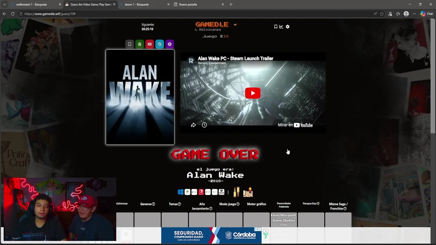The image size is (436, 245).
Task: Open the favorites list icon in the browser toolbar
Action: tap(398, 14)
